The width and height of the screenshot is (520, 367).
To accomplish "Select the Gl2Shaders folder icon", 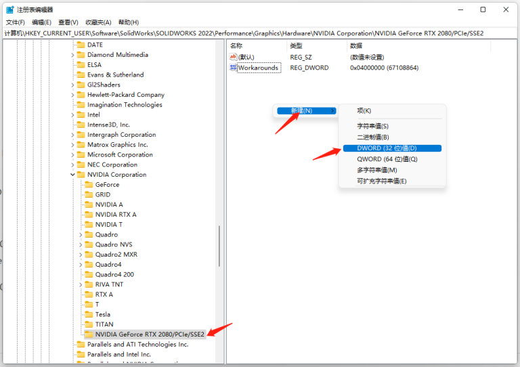I will 81,85.
